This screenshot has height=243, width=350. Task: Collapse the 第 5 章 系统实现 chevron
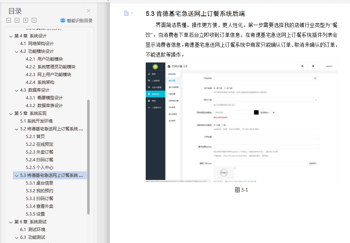pos(11,114)
